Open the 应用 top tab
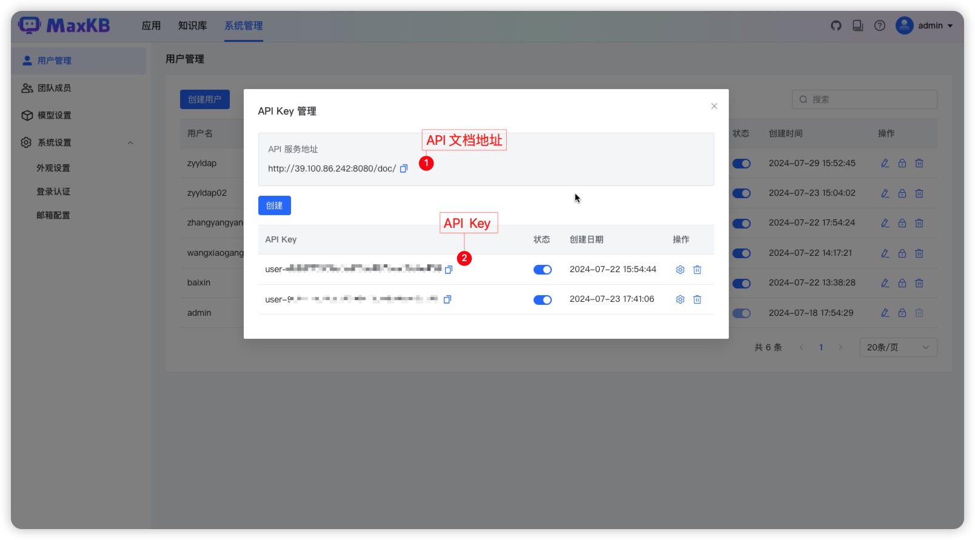The height and width of the screenshot is (540, 975). [x=151, y=25]
